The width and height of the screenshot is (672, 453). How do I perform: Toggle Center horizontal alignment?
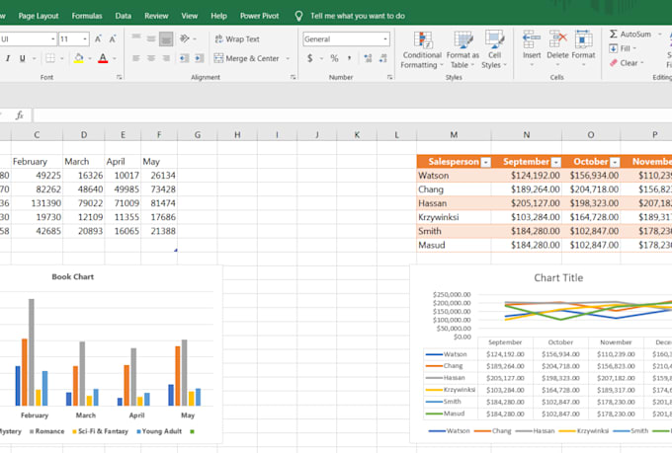click(151, 58)
